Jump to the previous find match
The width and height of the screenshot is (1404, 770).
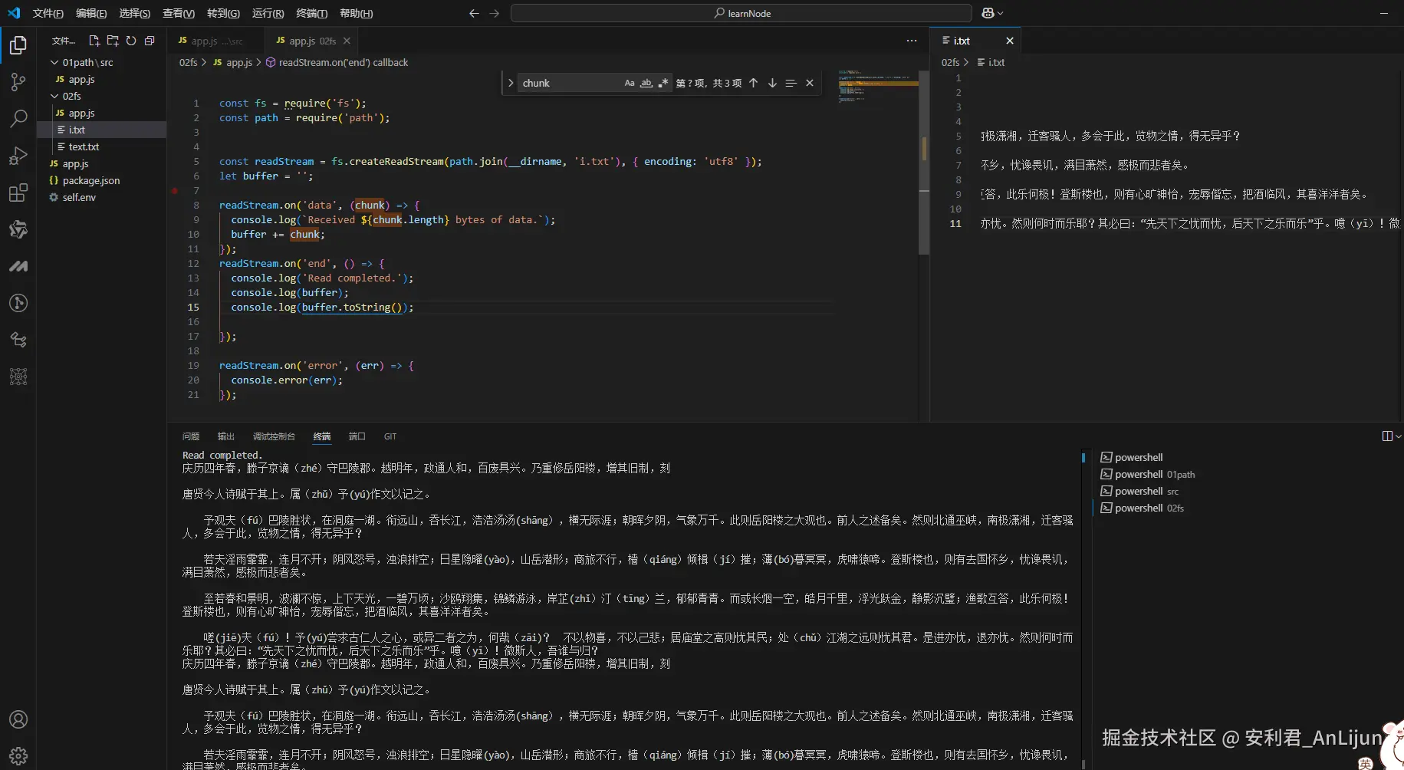[x=753, y=83]
